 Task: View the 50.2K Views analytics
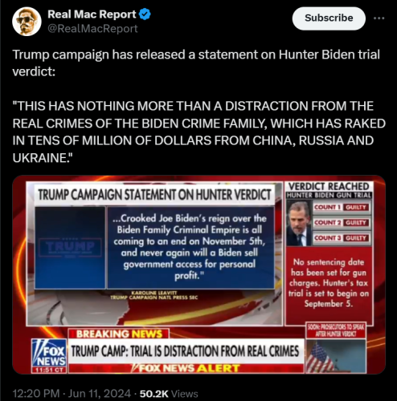[169, 394]
